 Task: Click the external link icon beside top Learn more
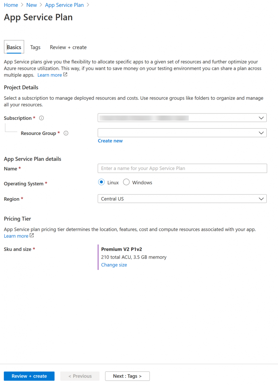click(x=64, y=74)
